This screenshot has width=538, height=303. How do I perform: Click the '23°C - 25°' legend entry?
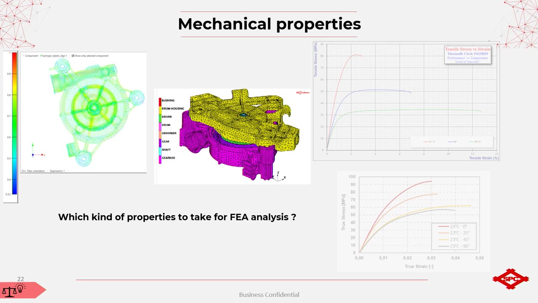pyautogui.click(x=454, y=233)
